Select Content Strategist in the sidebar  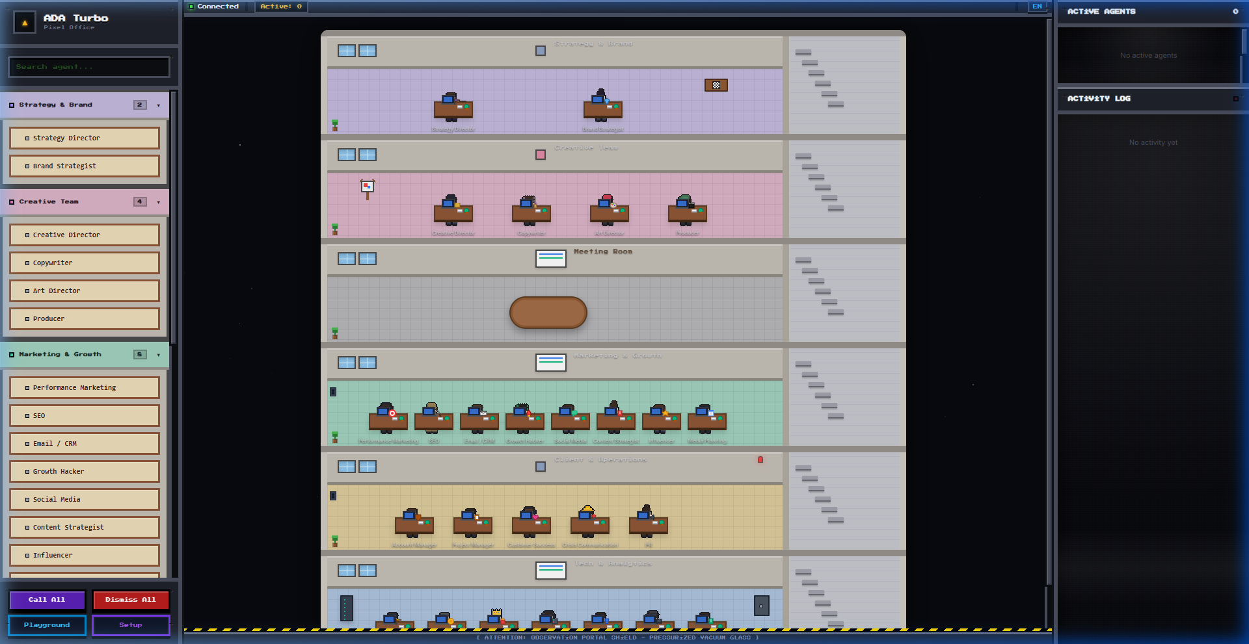tap(85, 527)
